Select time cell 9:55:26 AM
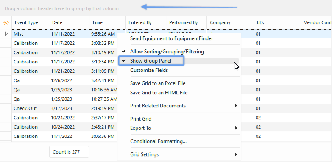The width and height of the screenshot is (332, 162). [x=103, y=33]
